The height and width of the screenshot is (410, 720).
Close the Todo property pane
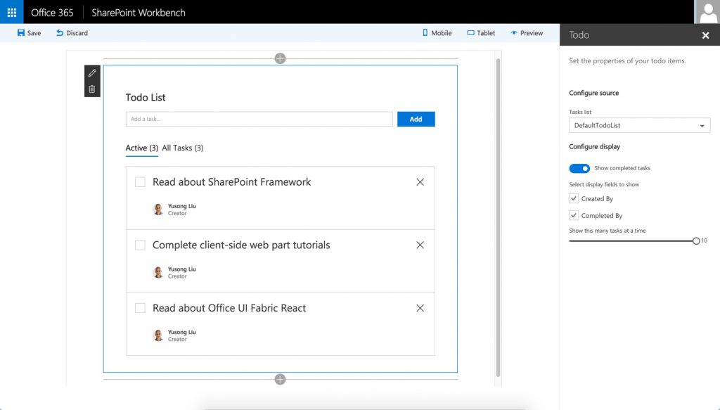point(706,35)
